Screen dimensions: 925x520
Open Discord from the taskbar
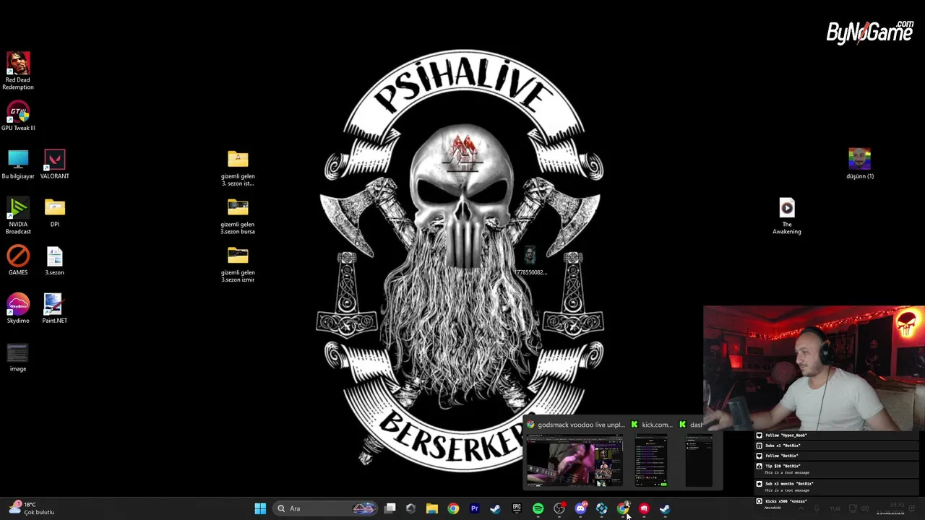(x=580, y=508)
